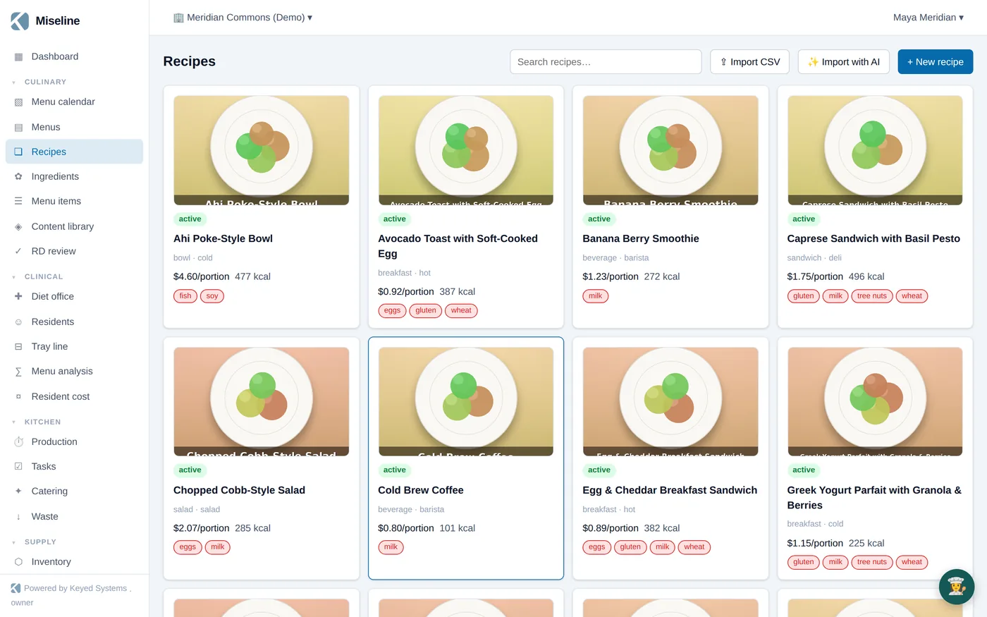Open Cold Brew Coffee recipe title
Image resolution: width=987 pixels, height=617 pixels.
(421, 490)
